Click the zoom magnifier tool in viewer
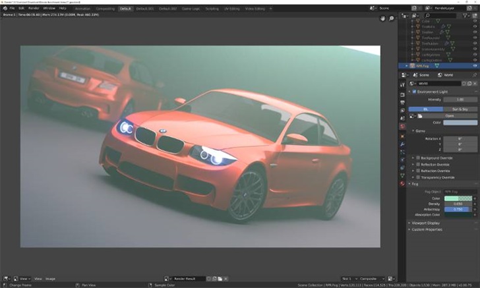 click(x=392, y=18)
